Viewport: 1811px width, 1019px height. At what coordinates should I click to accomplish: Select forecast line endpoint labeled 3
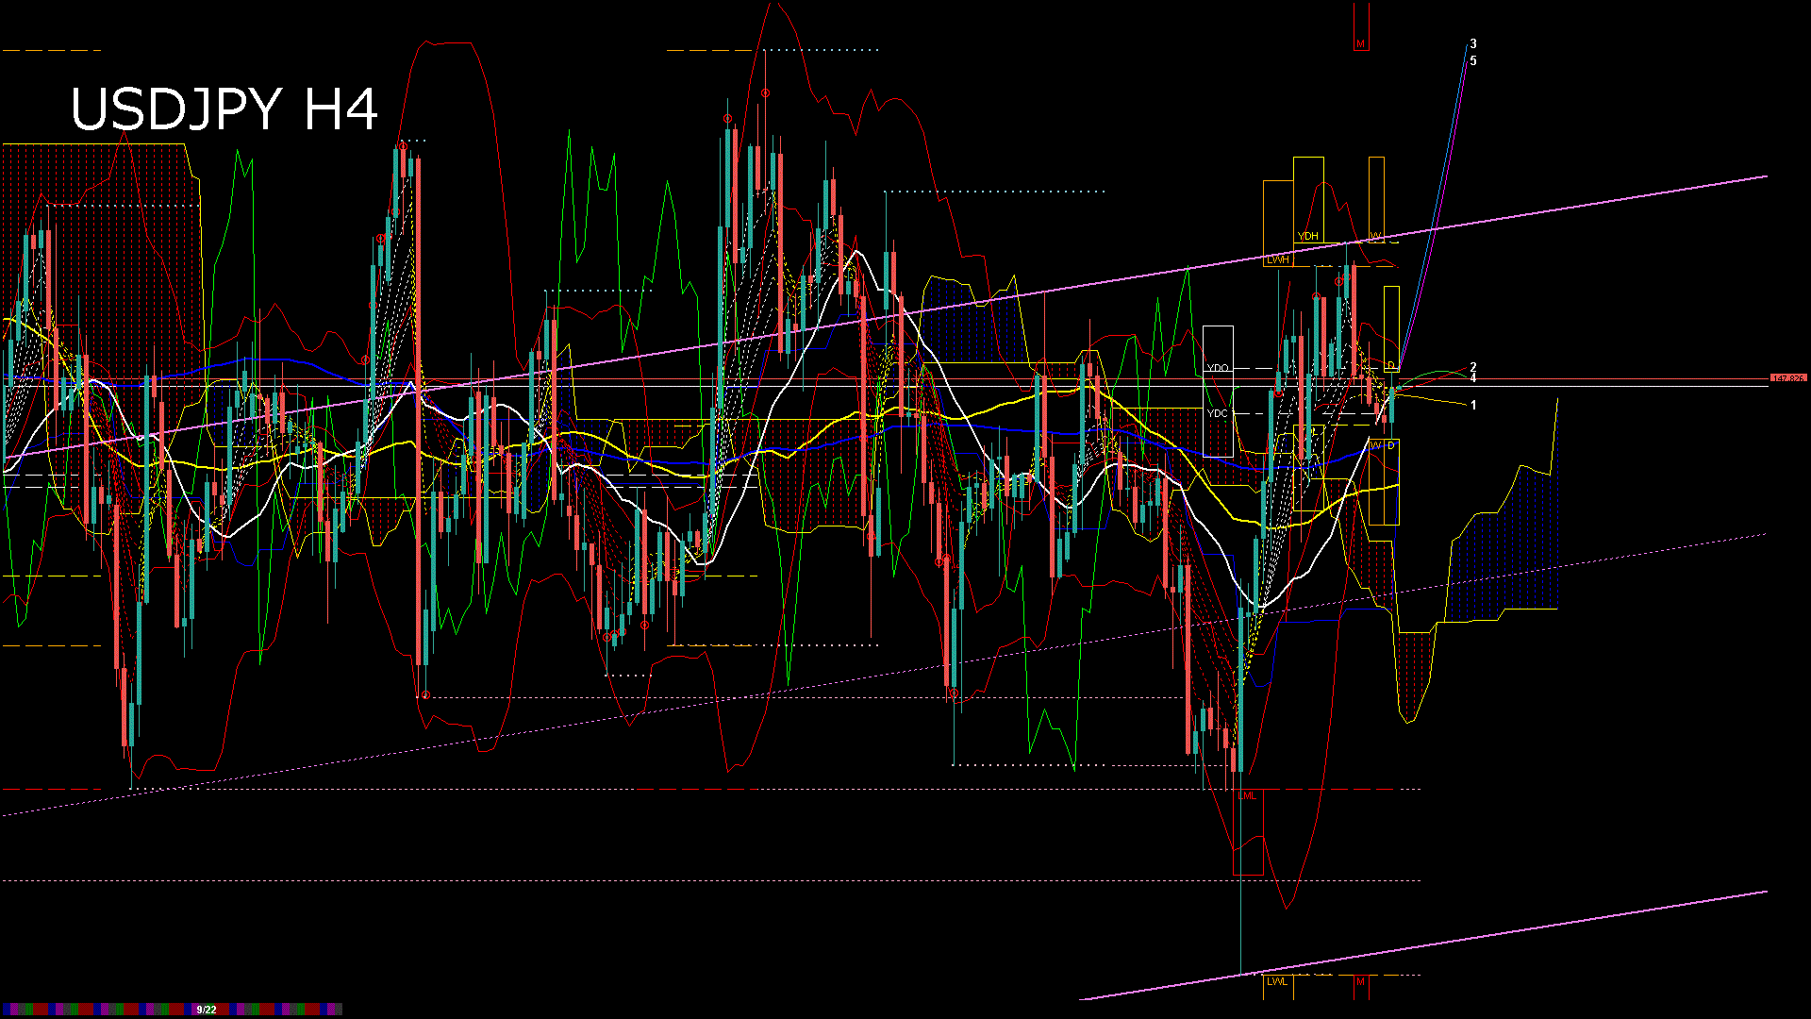coord(1473,44)
